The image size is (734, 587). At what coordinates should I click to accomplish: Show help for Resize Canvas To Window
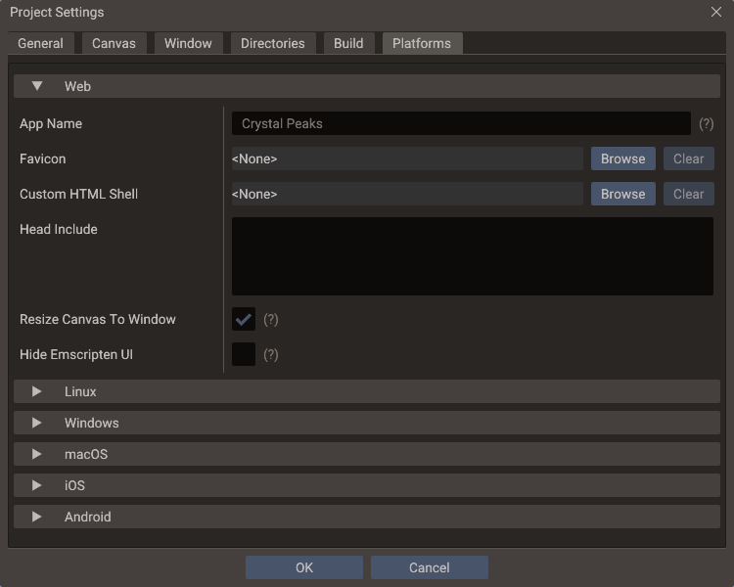click(x=270, y=320)
